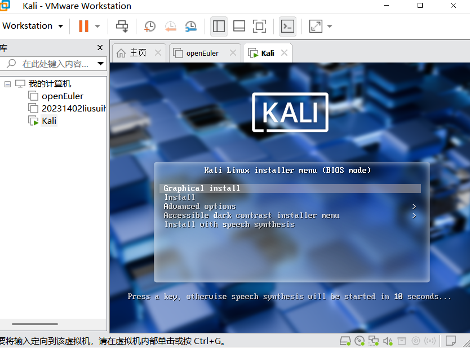Close the openEuler tab
Viewport: 470px width, 348px height.
pyautogui.click(x=233, y=53)
